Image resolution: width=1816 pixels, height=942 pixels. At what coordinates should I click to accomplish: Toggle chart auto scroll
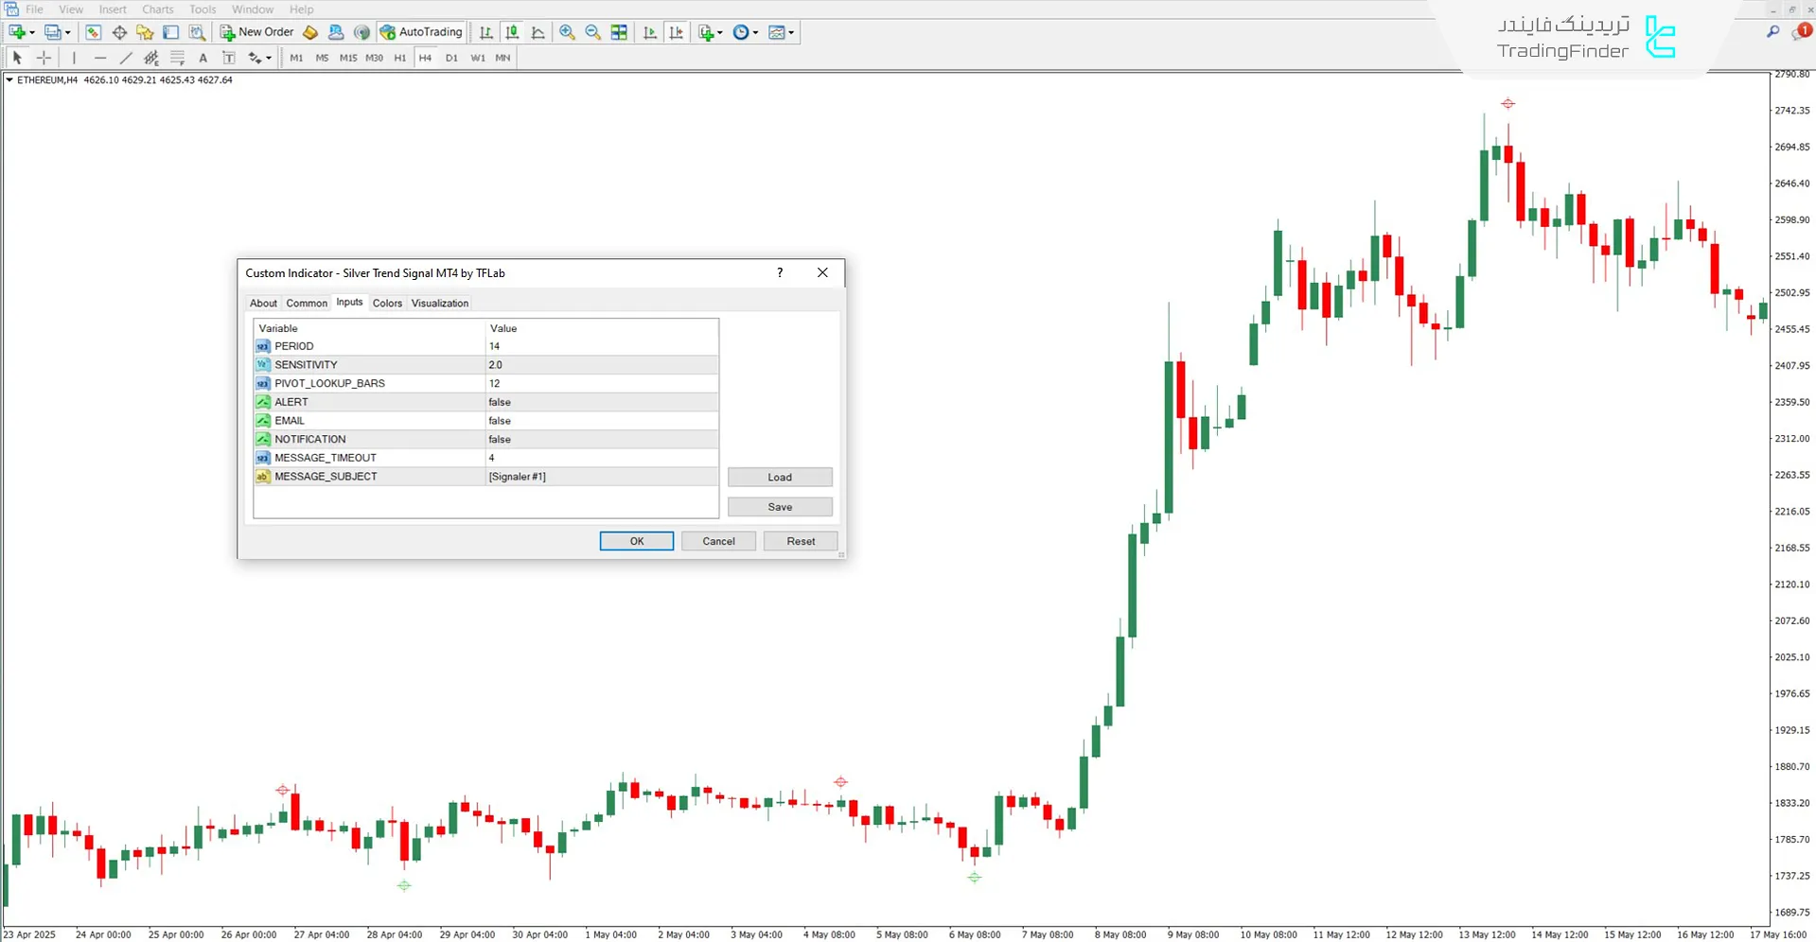pos(649,31)
